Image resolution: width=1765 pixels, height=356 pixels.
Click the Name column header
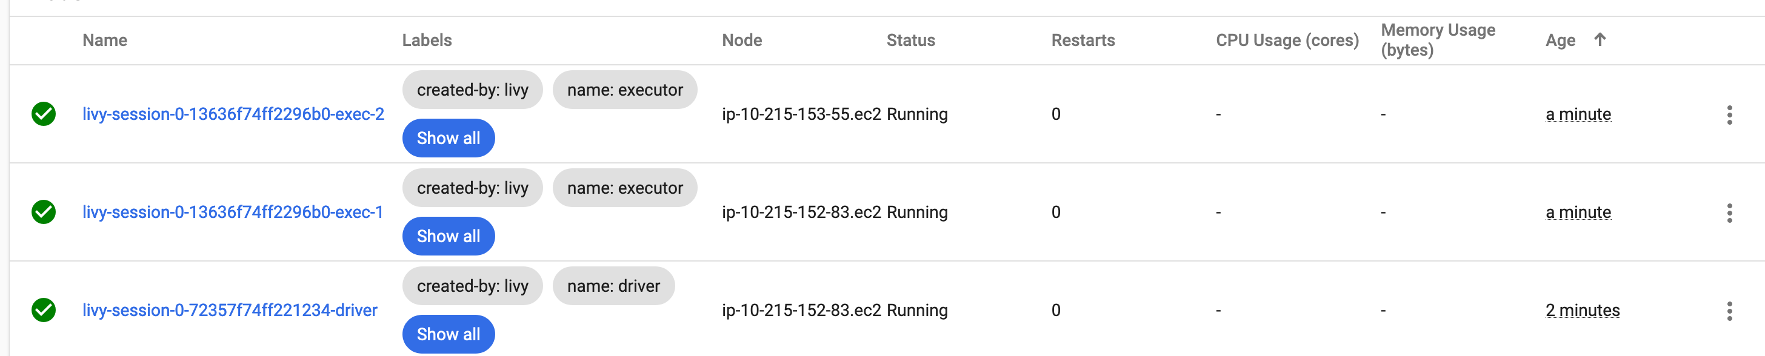105,41
